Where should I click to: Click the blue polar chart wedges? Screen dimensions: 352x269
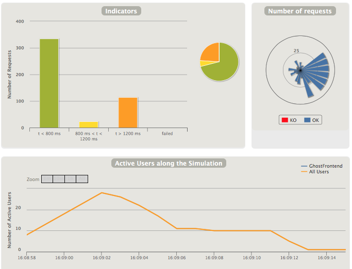315,68
